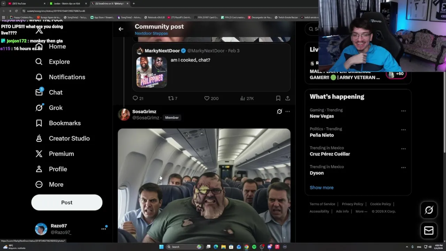Open Nextdoor Steppas community link
Viewport: 446px width, 251px height.
pos(151,33)
